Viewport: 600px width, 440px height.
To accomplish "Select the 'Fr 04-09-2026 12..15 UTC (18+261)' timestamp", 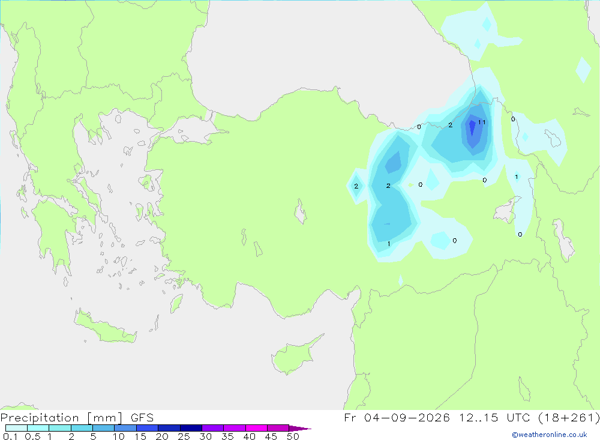I will tap(472, 417).
